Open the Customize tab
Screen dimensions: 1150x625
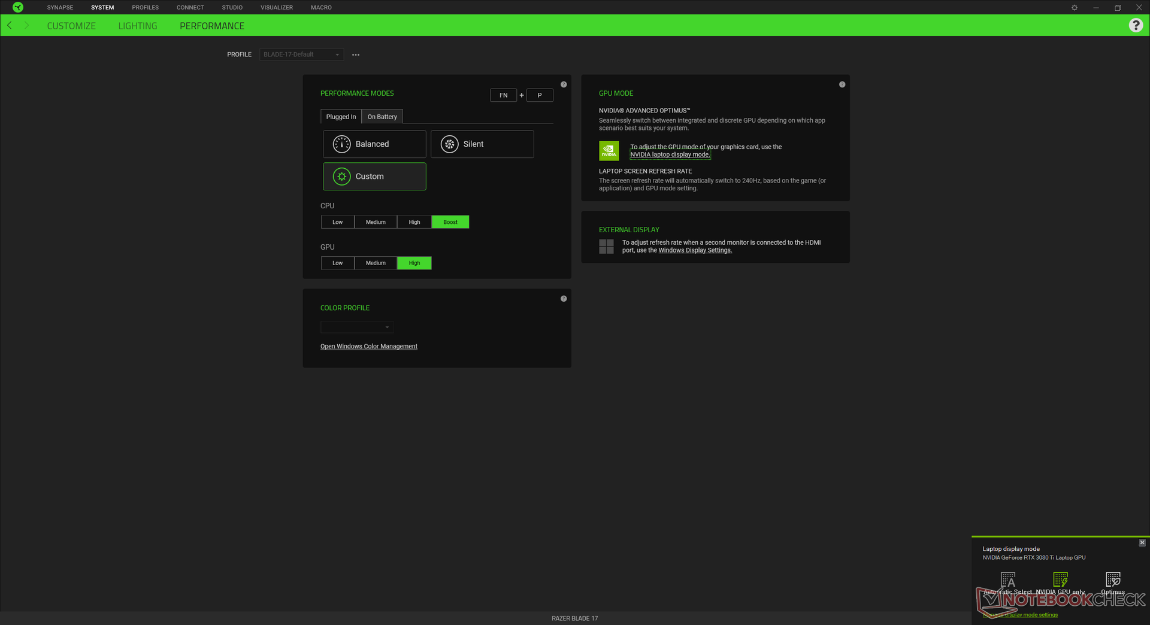point(71,26)
